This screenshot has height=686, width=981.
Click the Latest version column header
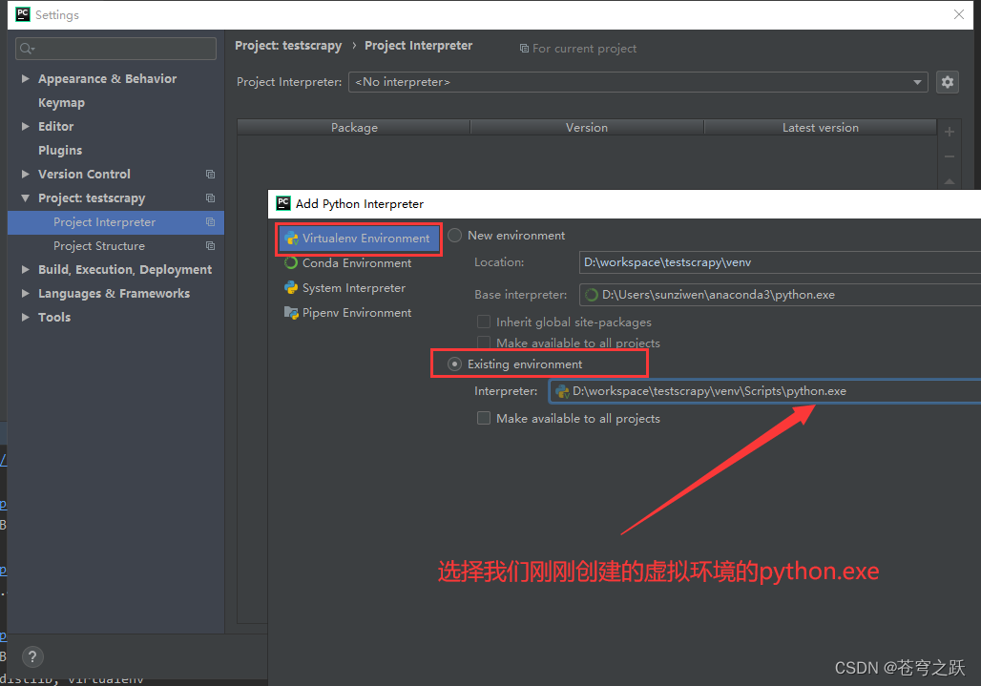(x=821, y=127)
